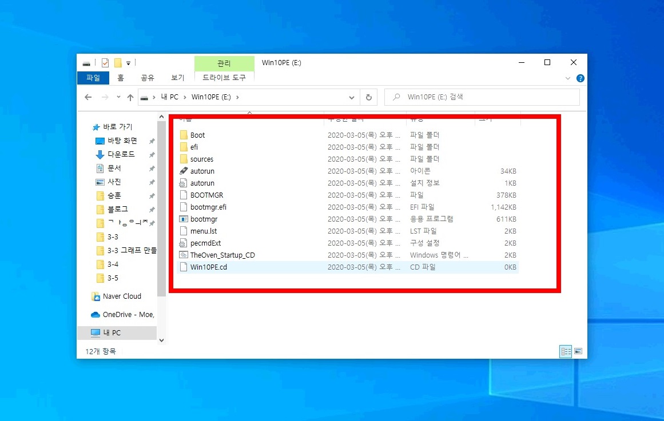
Task: Click the CD 파일 type cell
Action: point(423,267)
